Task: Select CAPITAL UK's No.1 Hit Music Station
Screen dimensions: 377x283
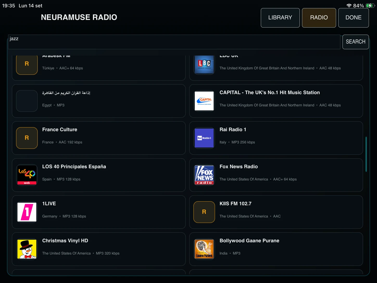Action: [276, 101]
